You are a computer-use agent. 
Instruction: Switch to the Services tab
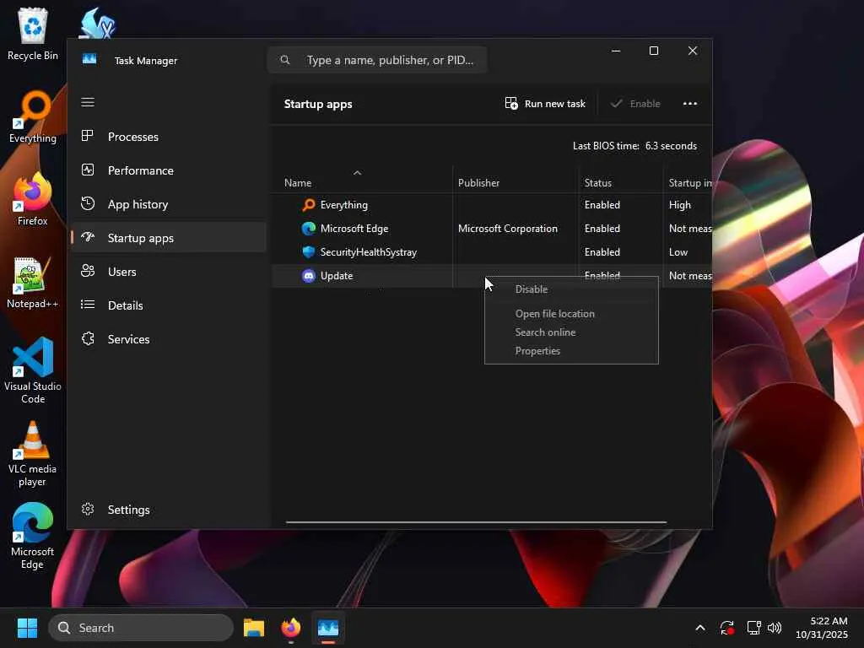[169, 339]
